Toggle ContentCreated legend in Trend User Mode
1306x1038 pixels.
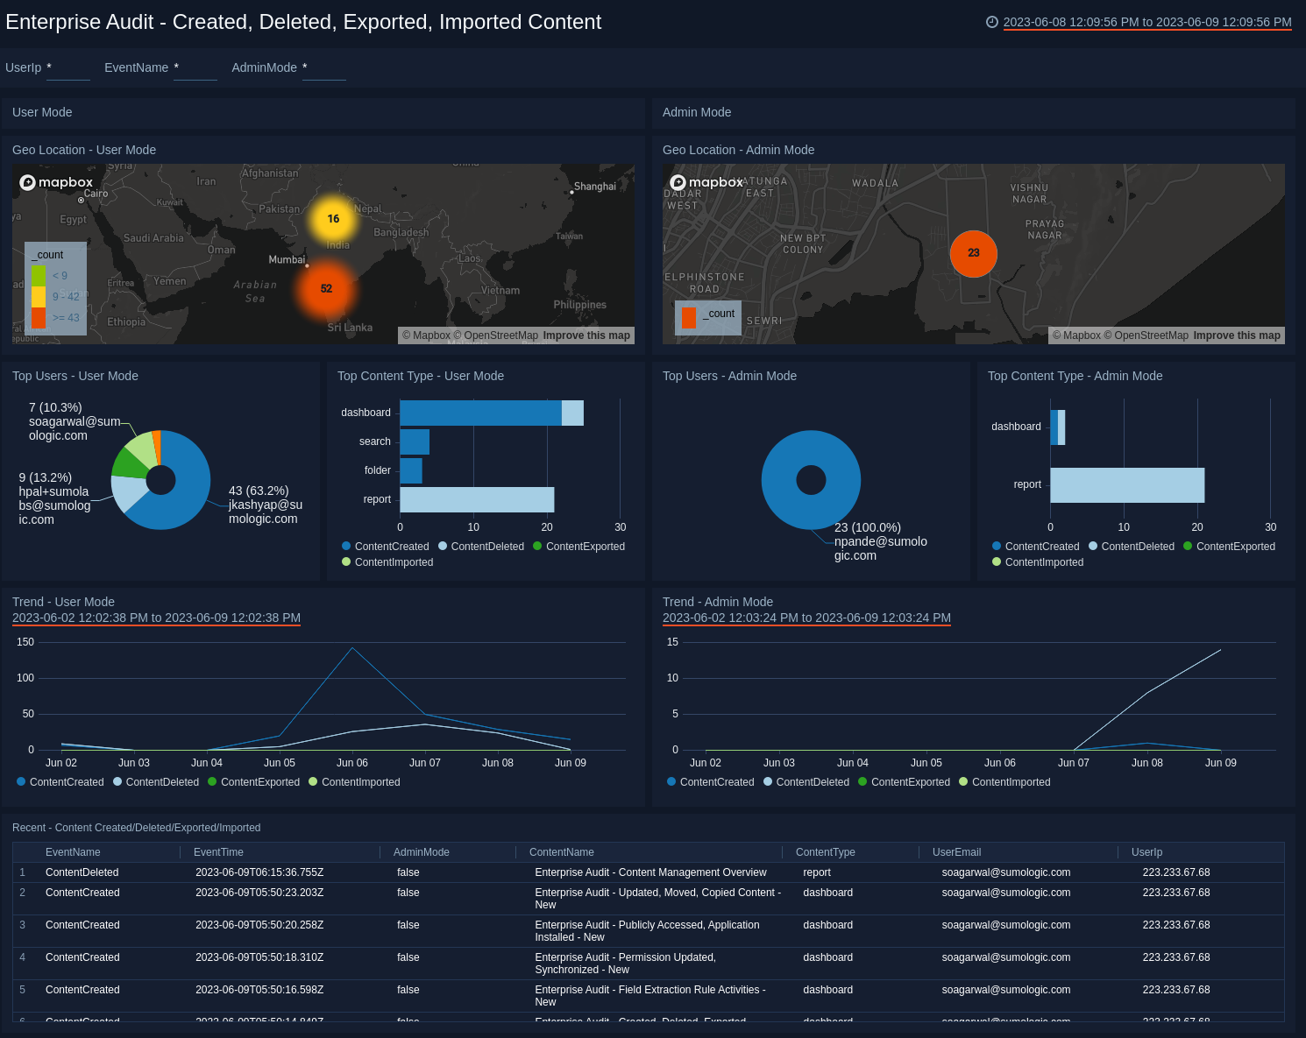60,782
